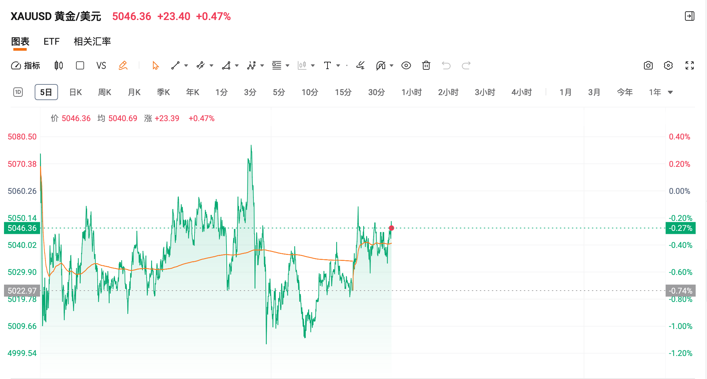Select the 日K timeframe

(x=76, y=92)
